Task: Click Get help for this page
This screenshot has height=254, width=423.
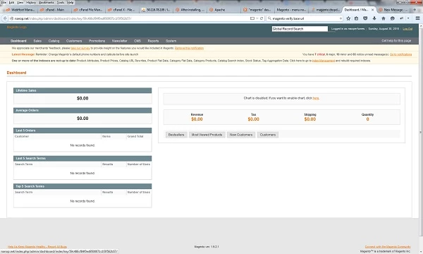Action: (396, 40)
